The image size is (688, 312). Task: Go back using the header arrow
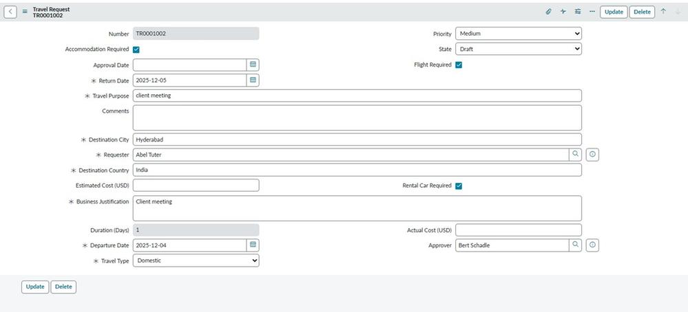click(x=11, y=12)
